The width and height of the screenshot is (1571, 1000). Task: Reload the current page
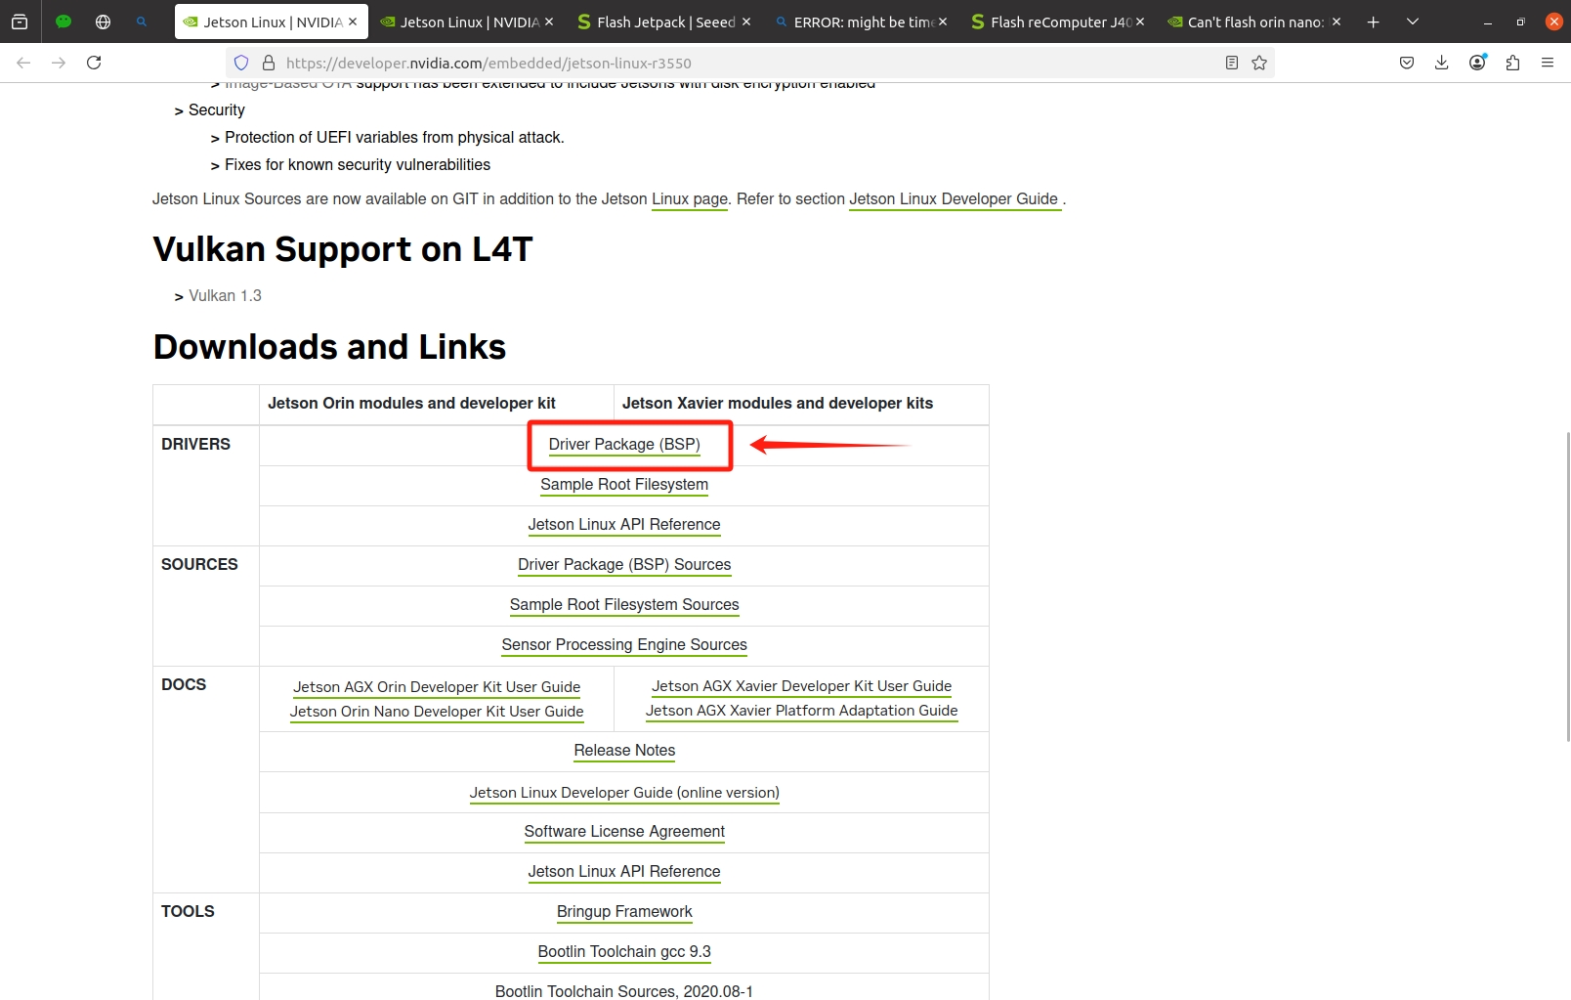click(94, 63)
